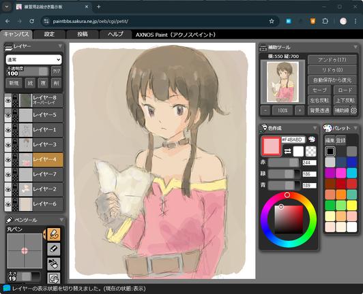Select the eraser tool icon
This screenshot has width=363, height=294.
[x=54, y=249]
